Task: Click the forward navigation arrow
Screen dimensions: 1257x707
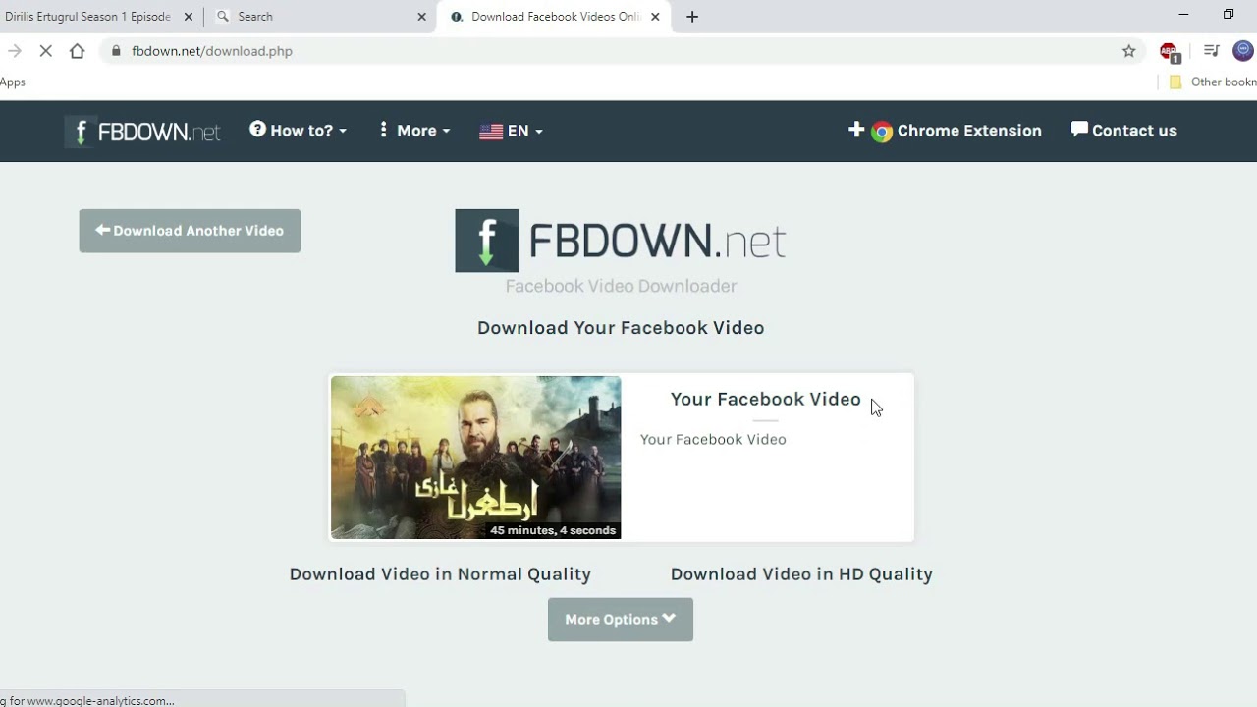Action: click(x=14, y=51)
